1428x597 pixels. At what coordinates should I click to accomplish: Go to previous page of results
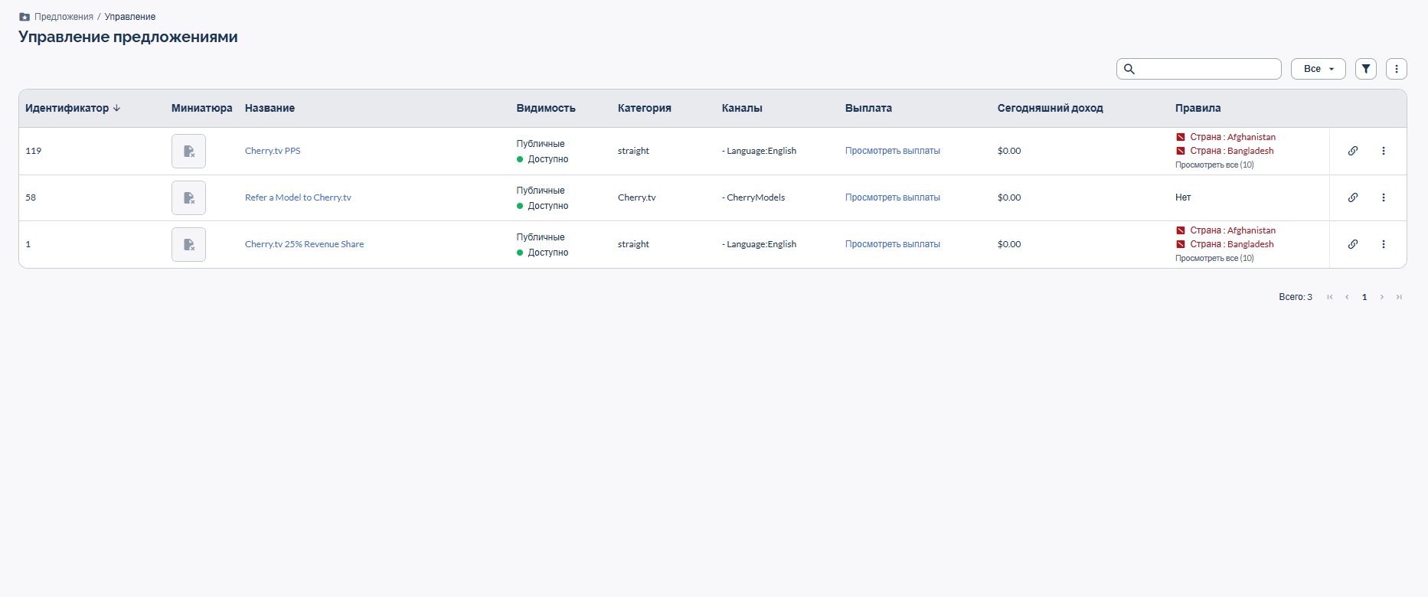pos(1347,297)
